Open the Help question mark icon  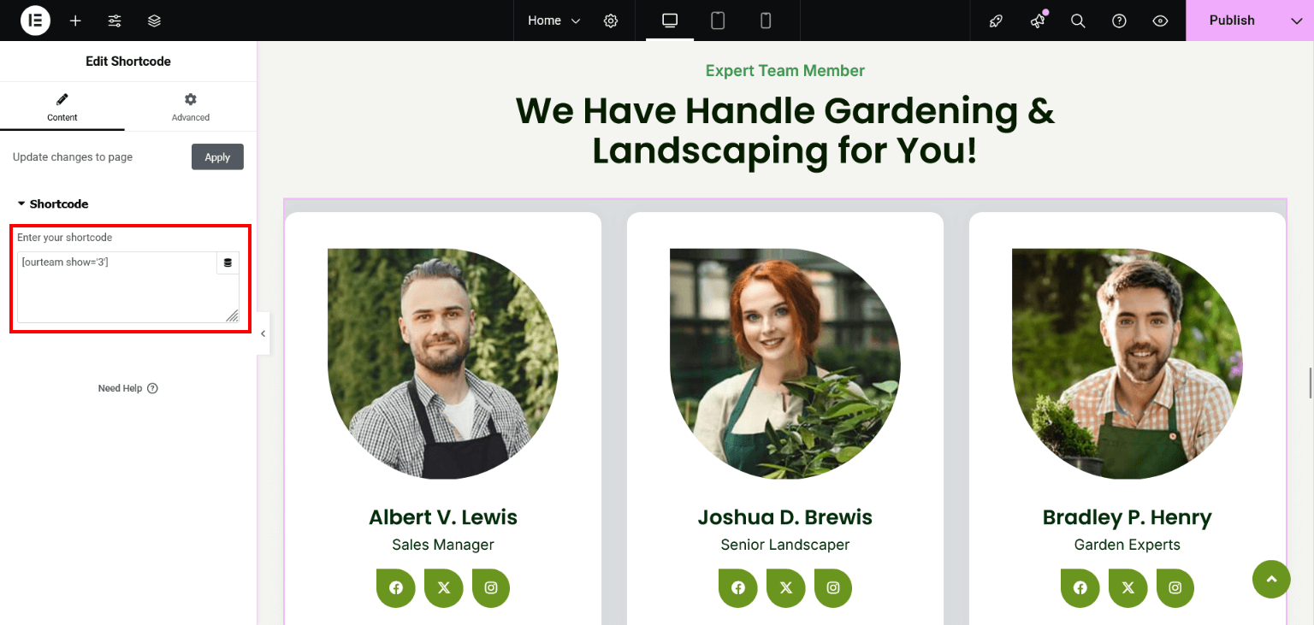(x=1119, y=21)
